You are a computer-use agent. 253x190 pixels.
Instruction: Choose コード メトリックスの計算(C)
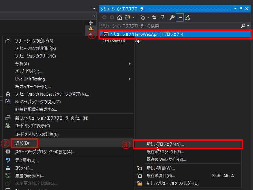coord(68,134)
